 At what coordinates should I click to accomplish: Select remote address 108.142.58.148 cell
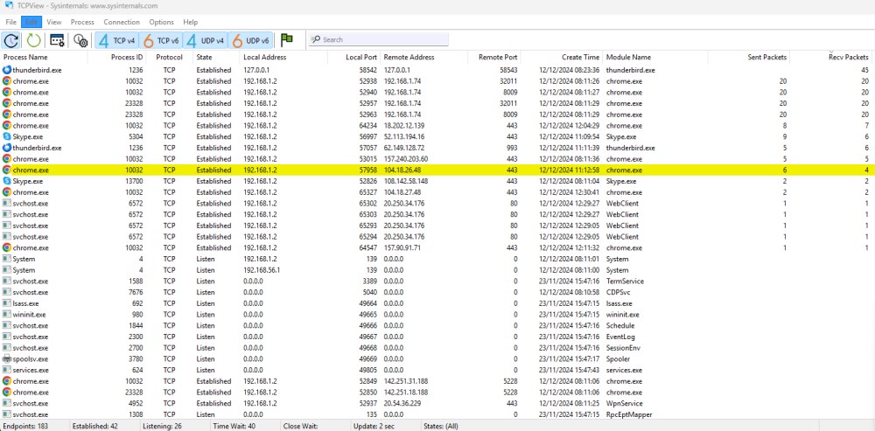coord(406,181)
